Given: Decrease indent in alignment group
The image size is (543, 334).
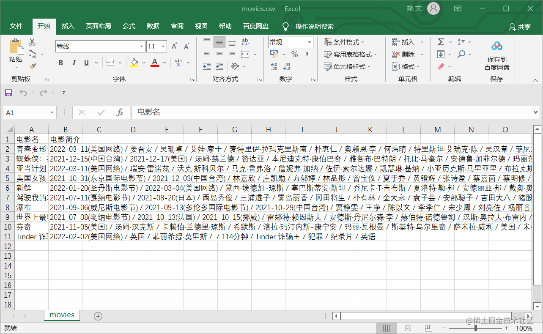Looking at the screenshot, I should [207, 66].
